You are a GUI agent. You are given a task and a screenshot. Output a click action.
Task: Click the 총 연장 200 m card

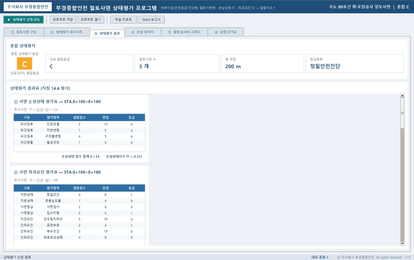coord(262,63)
